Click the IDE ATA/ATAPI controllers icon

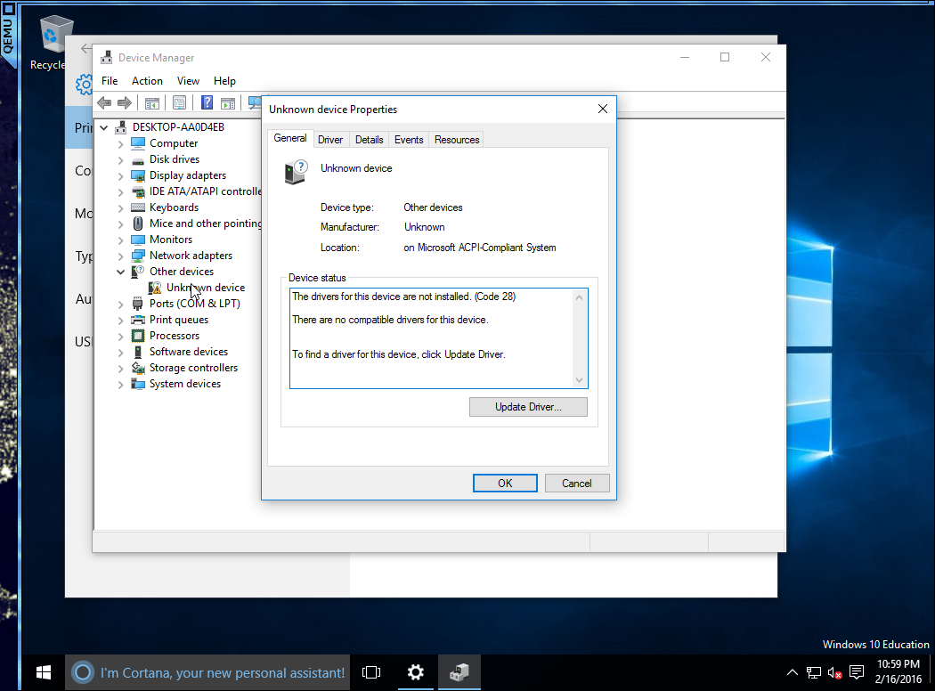pos(138,191)
